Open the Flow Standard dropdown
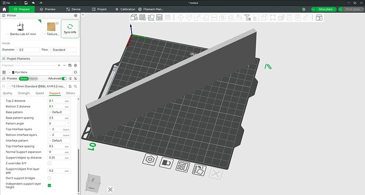Image resolution: width=365 pixels, height=195 pixels. pyautogui.click(x=62, y=50)
